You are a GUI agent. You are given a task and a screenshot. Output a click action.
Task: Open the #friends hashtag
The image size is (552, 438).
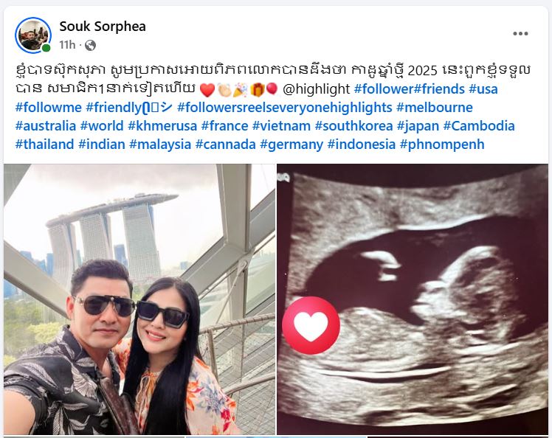click(439, 89)
